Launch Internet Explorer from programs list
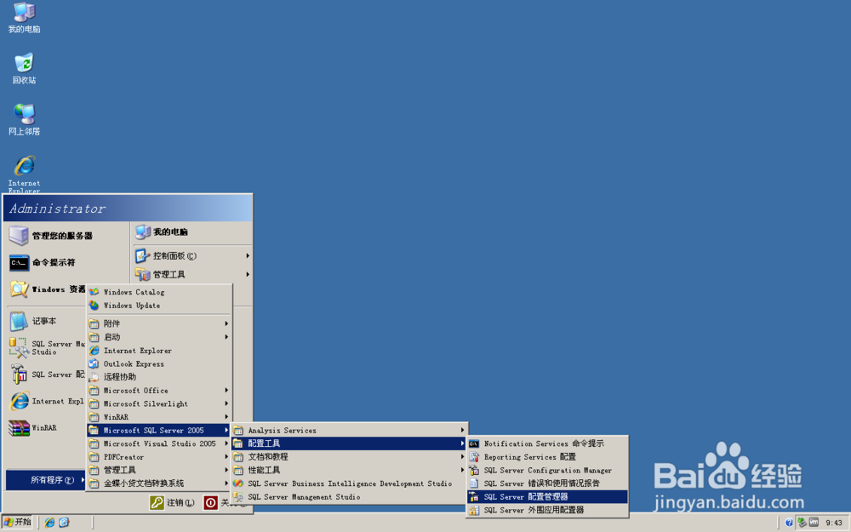The width and height of the screenshot is (851, 532). click(160, 351)
